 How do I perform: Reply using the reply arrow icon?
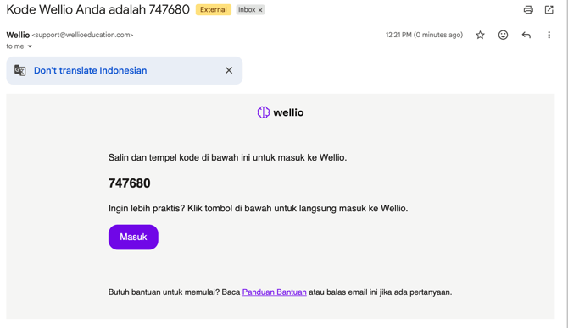526,35
